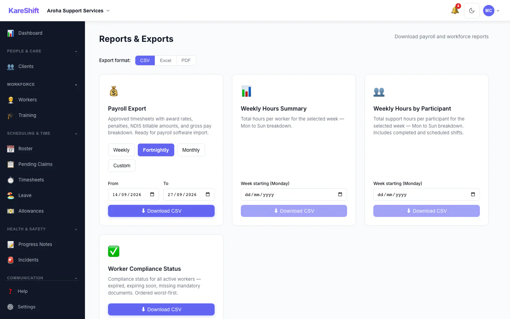Choose Custom payroll period

pos(122,166)
